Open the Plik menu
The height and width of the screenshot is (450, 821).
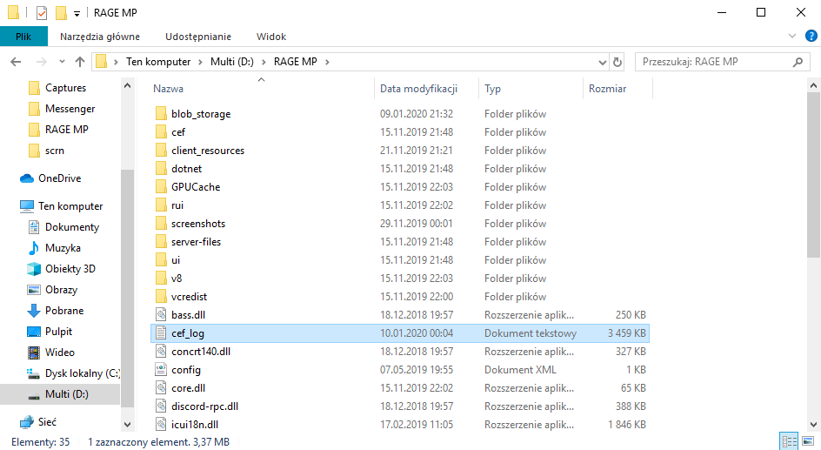[23, 37]
